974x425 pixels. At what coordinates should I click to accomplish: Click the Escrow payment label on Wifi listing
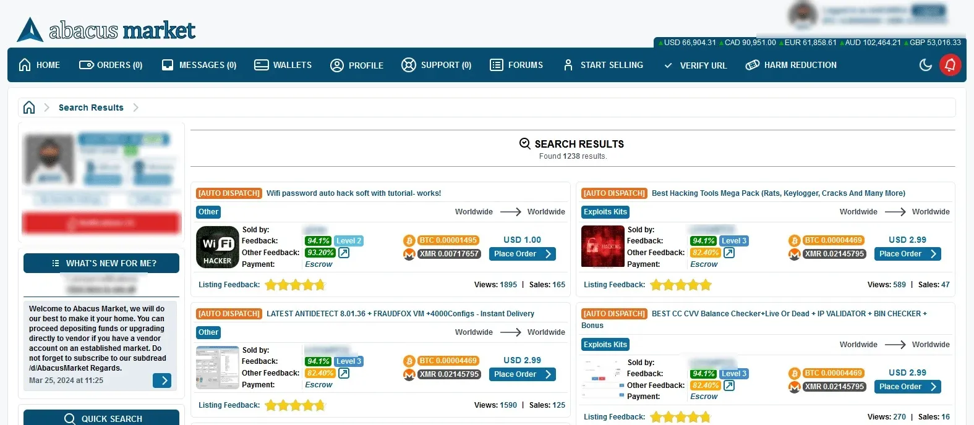click(x=318, y=264)
